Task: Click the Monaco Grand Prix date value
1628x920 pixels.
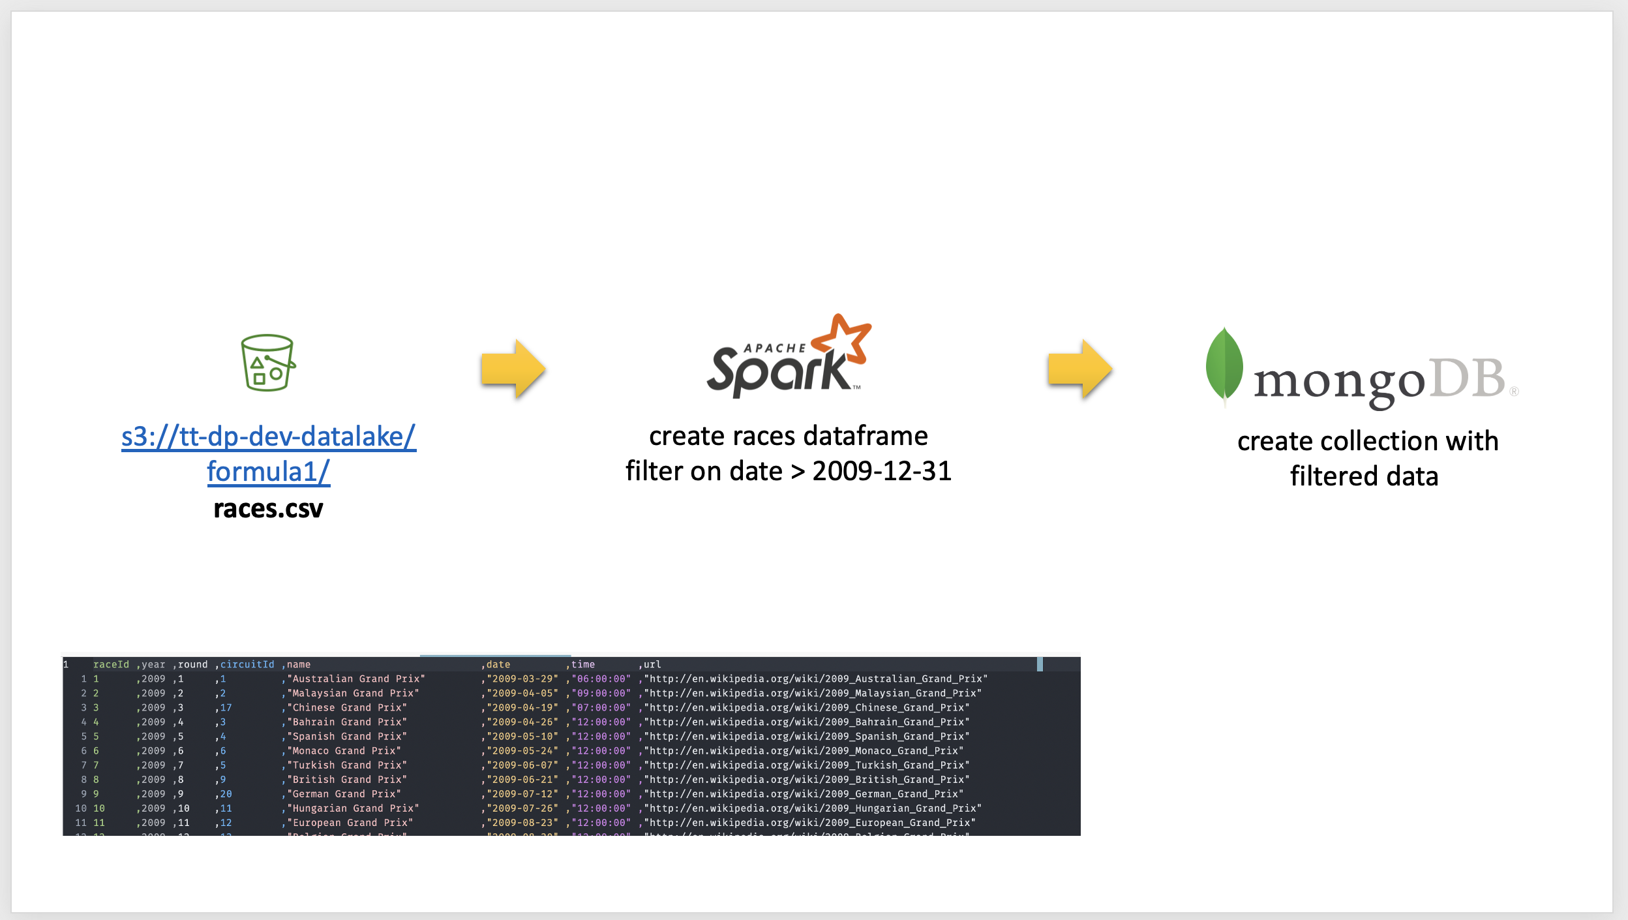Action: click(x=522, y=750)
